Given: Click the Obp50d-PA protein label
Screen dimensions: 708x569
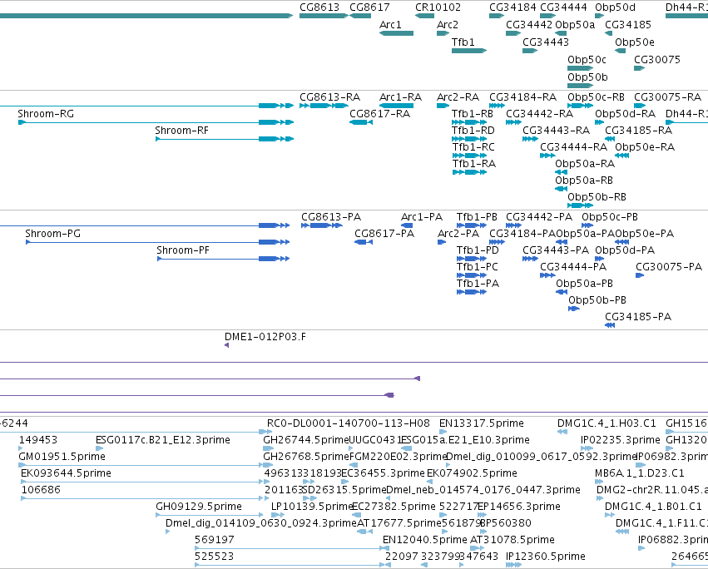Looking at the screenshot, I should (625, 250).
